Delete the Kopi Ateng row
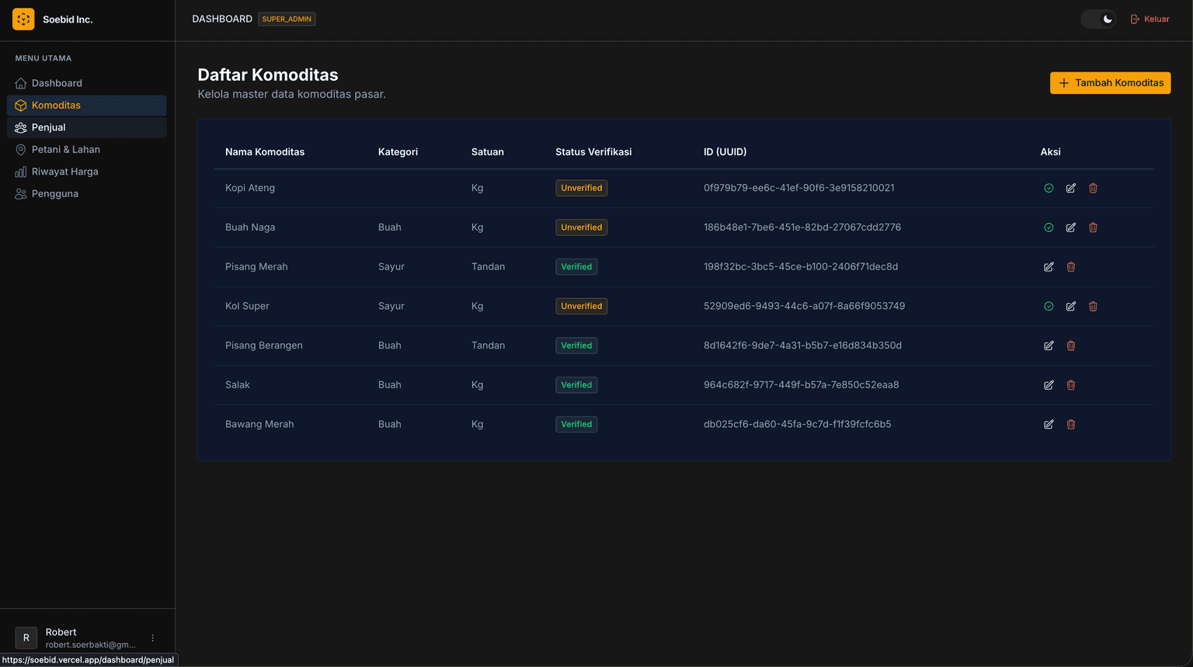 1093,188
